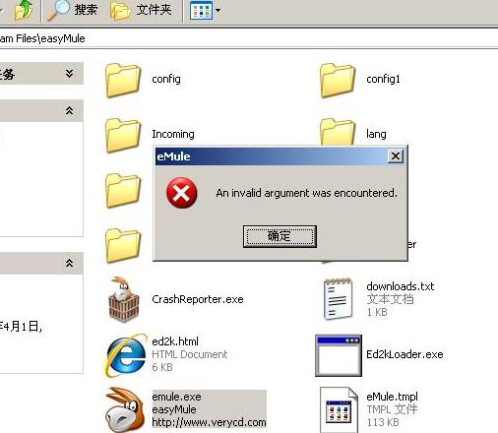Click the error message 'An invalid argument was encountered.'

(306, 193)
